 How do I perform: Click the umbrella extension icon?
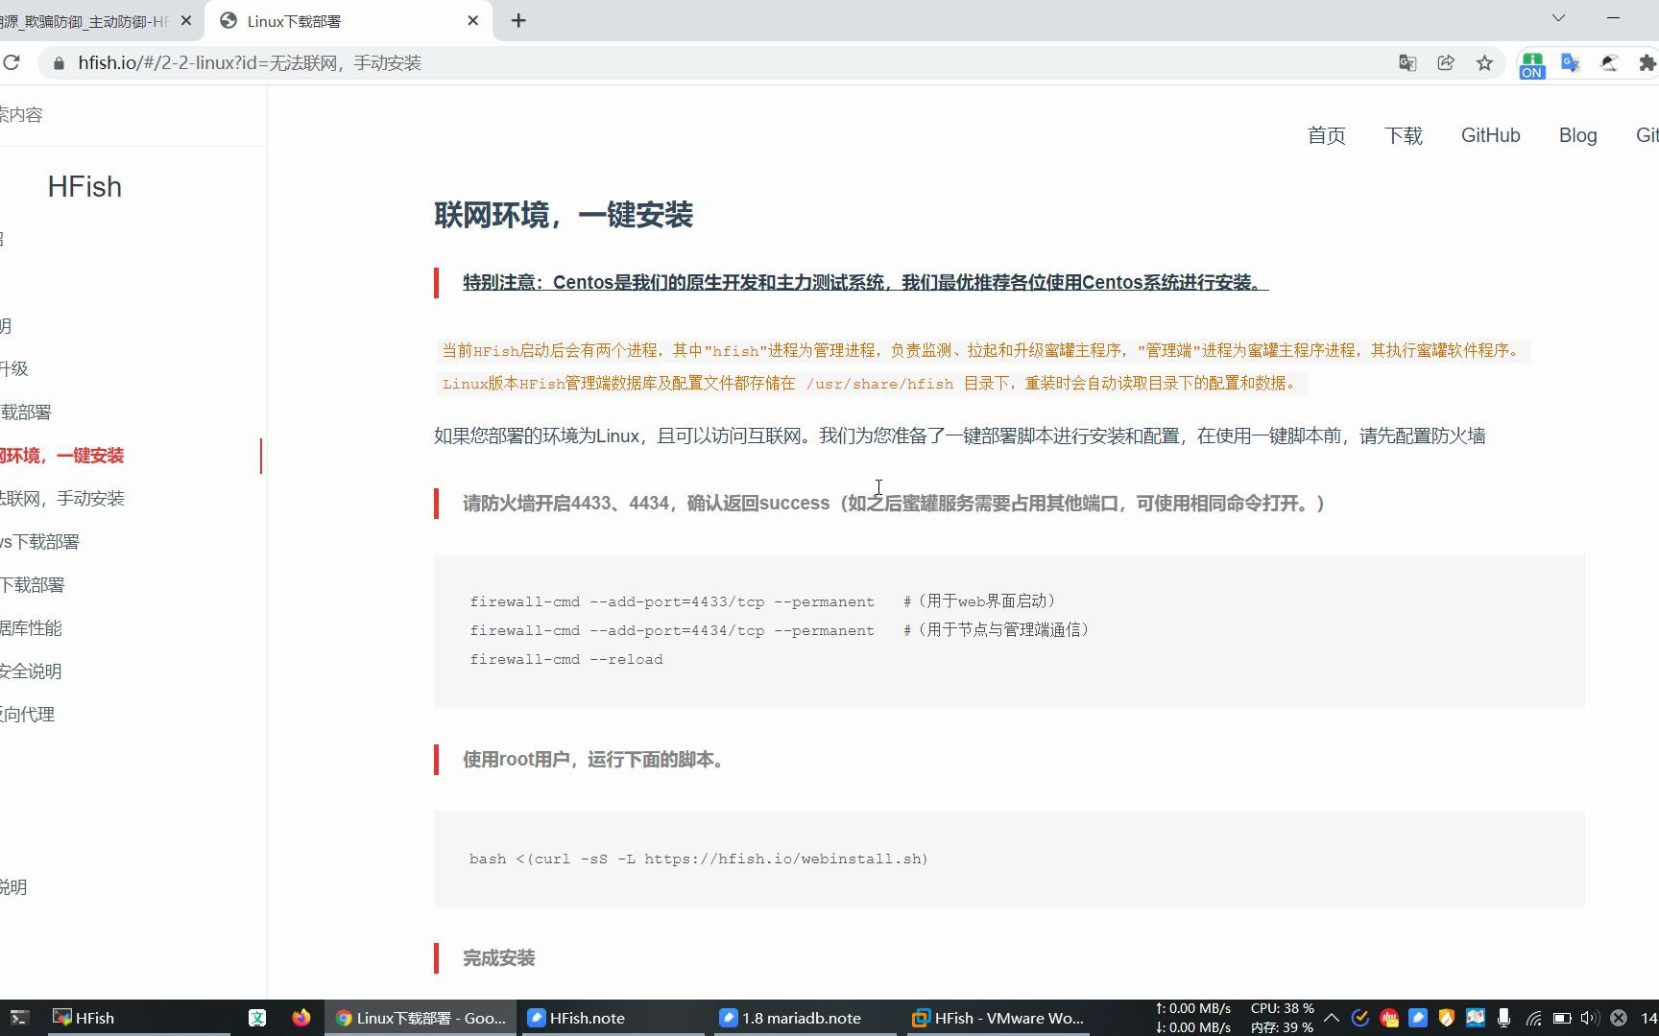pos(1609,63)
